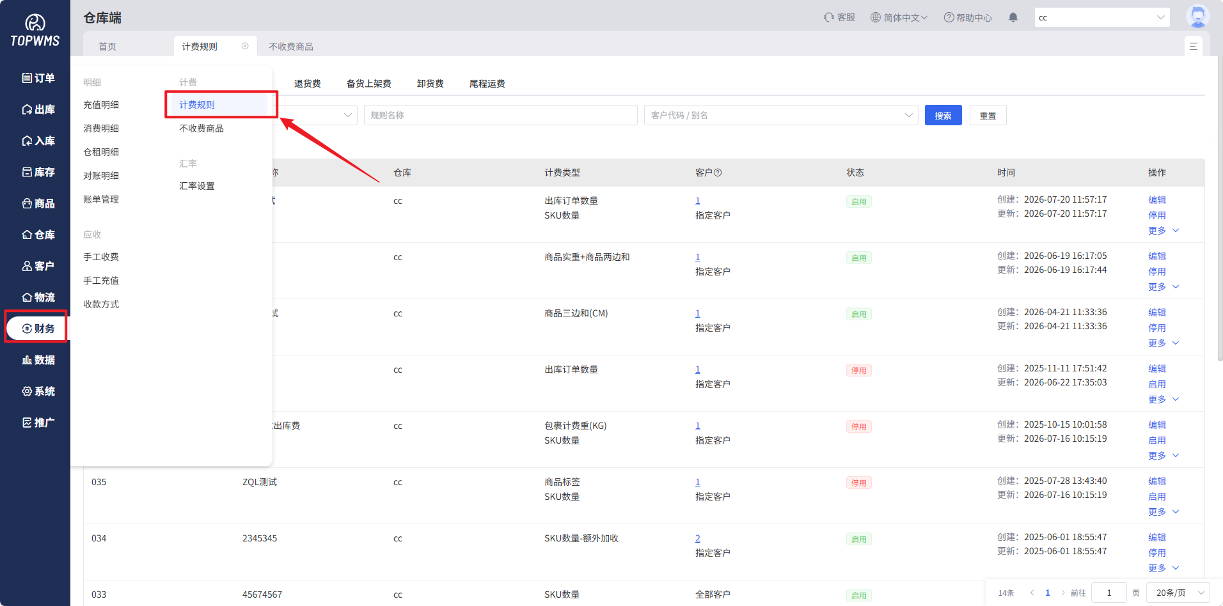Open the 商品 sidebar menu

[38, 203]
